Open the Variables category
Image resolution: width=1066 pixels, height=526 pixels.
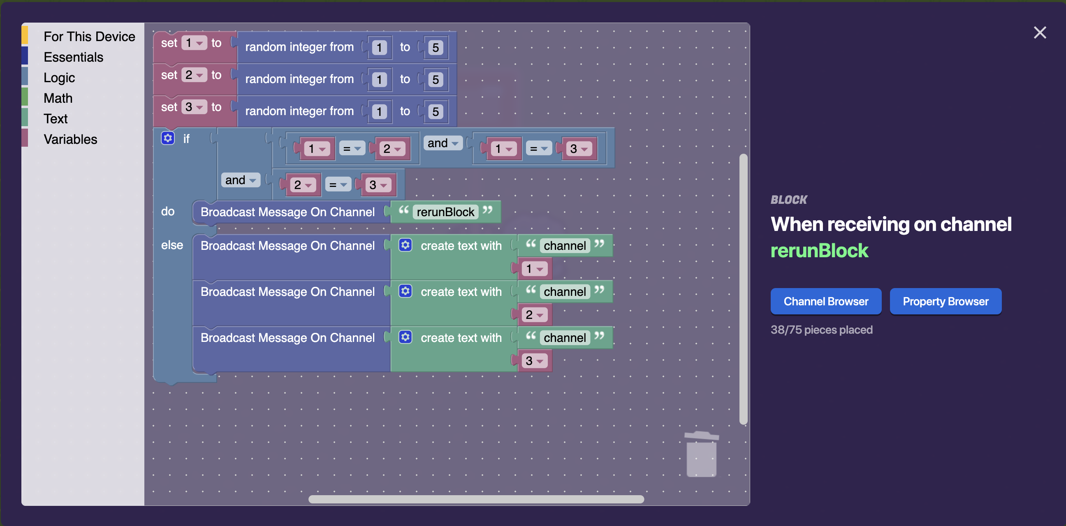[70, 139]
